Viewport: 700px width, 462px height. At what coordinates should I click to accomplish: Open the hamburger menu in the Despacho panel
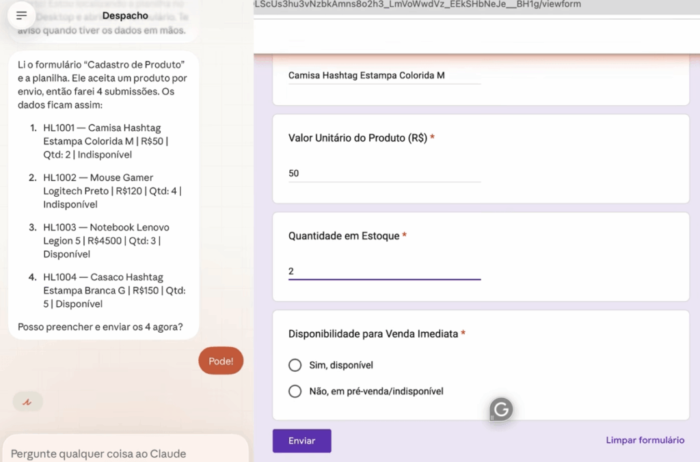click(21, 16)
